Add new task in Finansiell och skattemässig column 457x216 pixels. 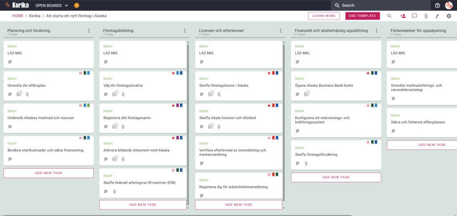tap(336, 178)
